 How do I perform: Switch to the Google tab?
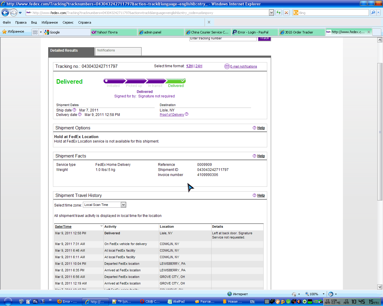67,32
